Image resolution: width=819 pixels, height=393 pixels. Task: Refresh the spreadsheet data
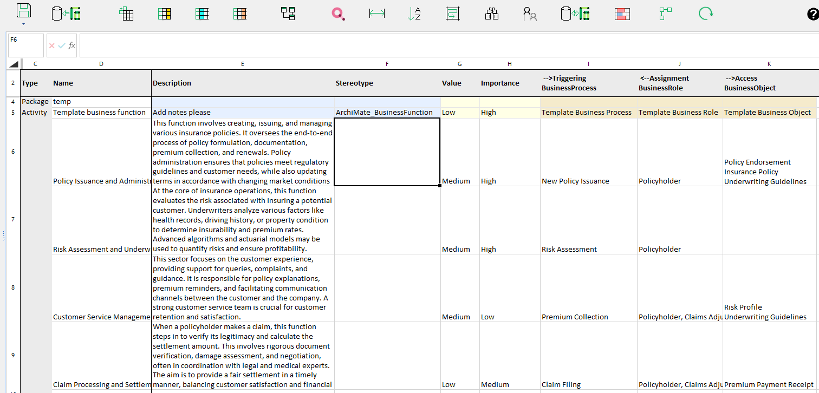705,14
